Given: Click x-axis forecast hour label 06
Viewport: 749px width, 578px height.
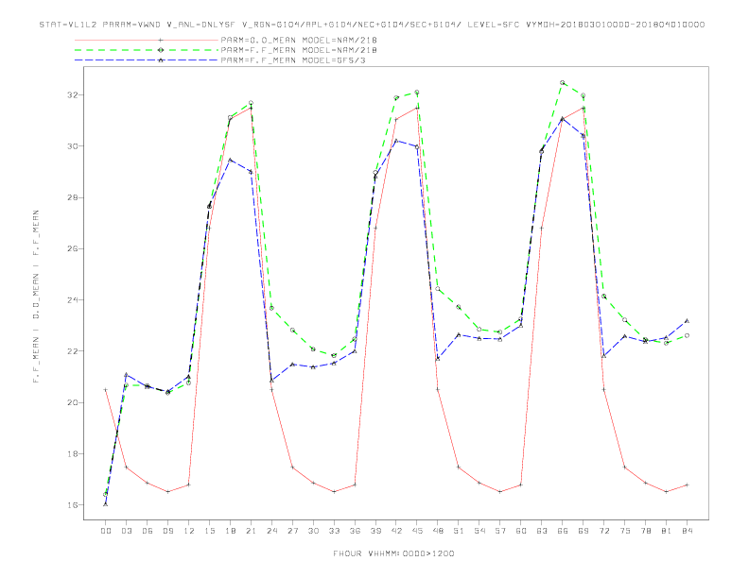Looking at the screenshot, I should pos(148,531).
